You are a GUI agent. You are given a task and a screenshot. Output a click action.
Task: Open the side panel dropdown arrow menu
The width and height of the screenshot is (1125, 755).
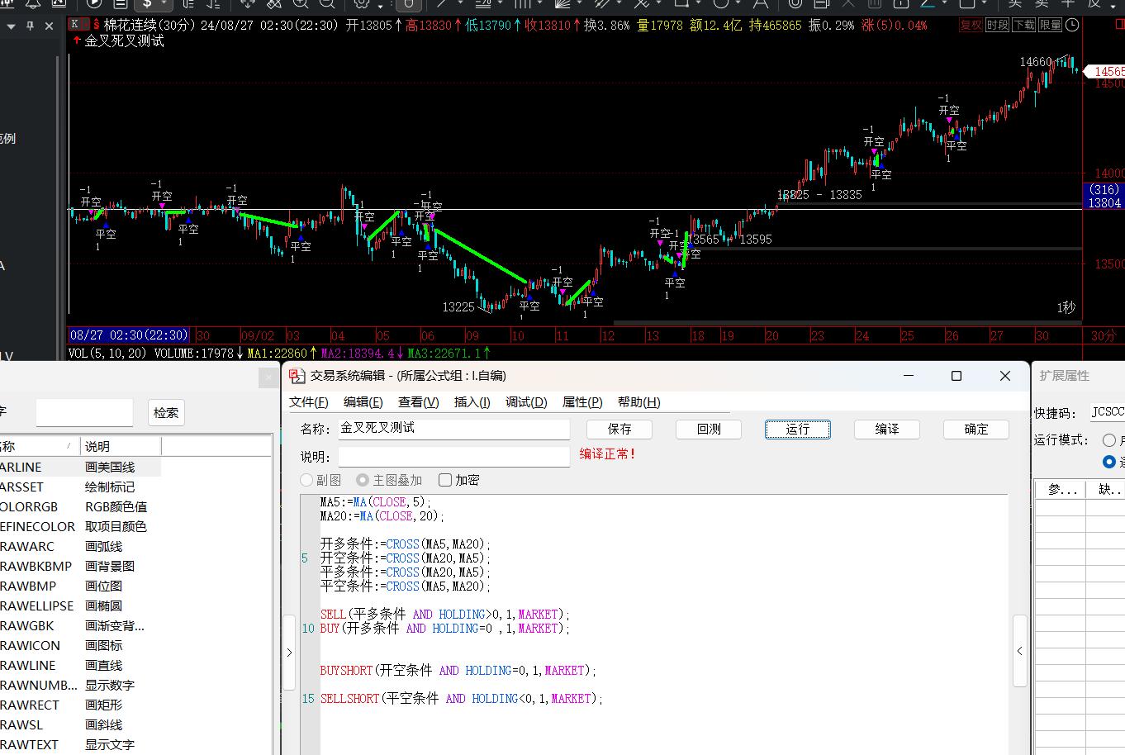click(x=11, y=26)
